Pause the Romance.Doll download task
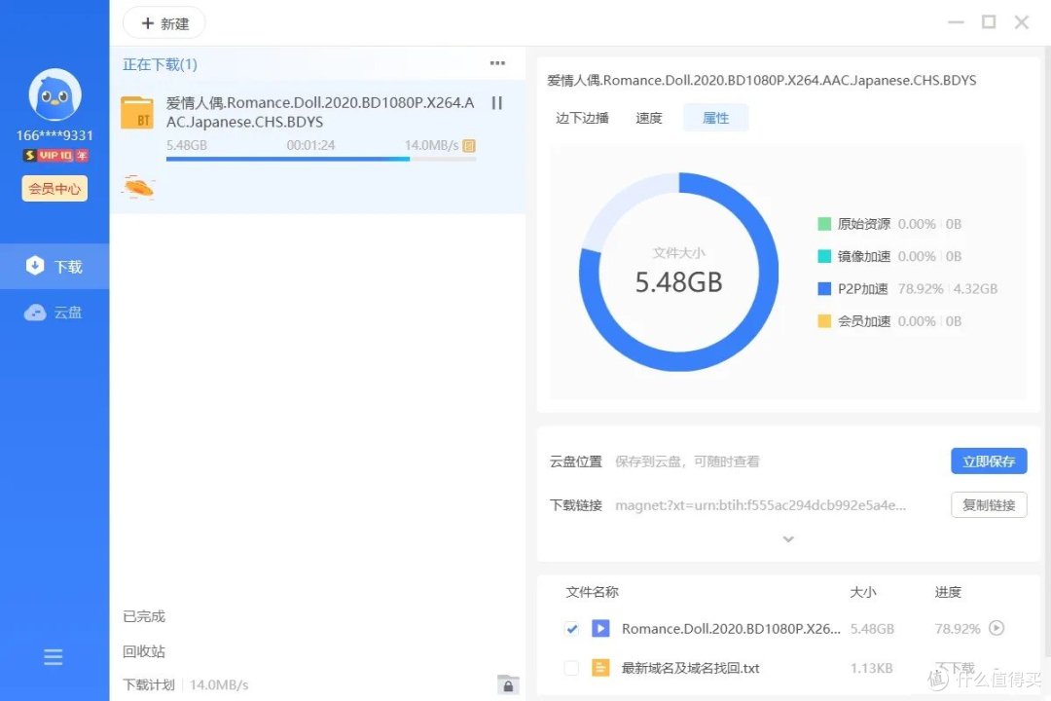Image resolution: width=1051 pixels, height=701 pixels. tap(496, 102)
